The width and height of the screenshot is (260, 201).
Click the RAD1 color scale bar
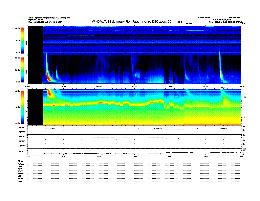tap(22, 70)
